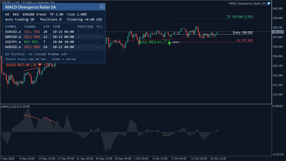286x161 pixels.
Task: Click the POSITION column header
Action: pos(86,27)
